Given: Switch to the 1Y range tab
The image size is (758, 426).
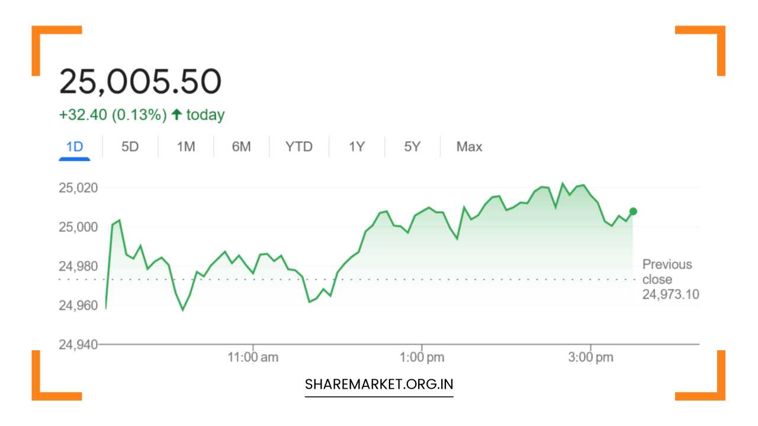Looking at the screenshot, I should pyautogui.click(x=356, y=147).
